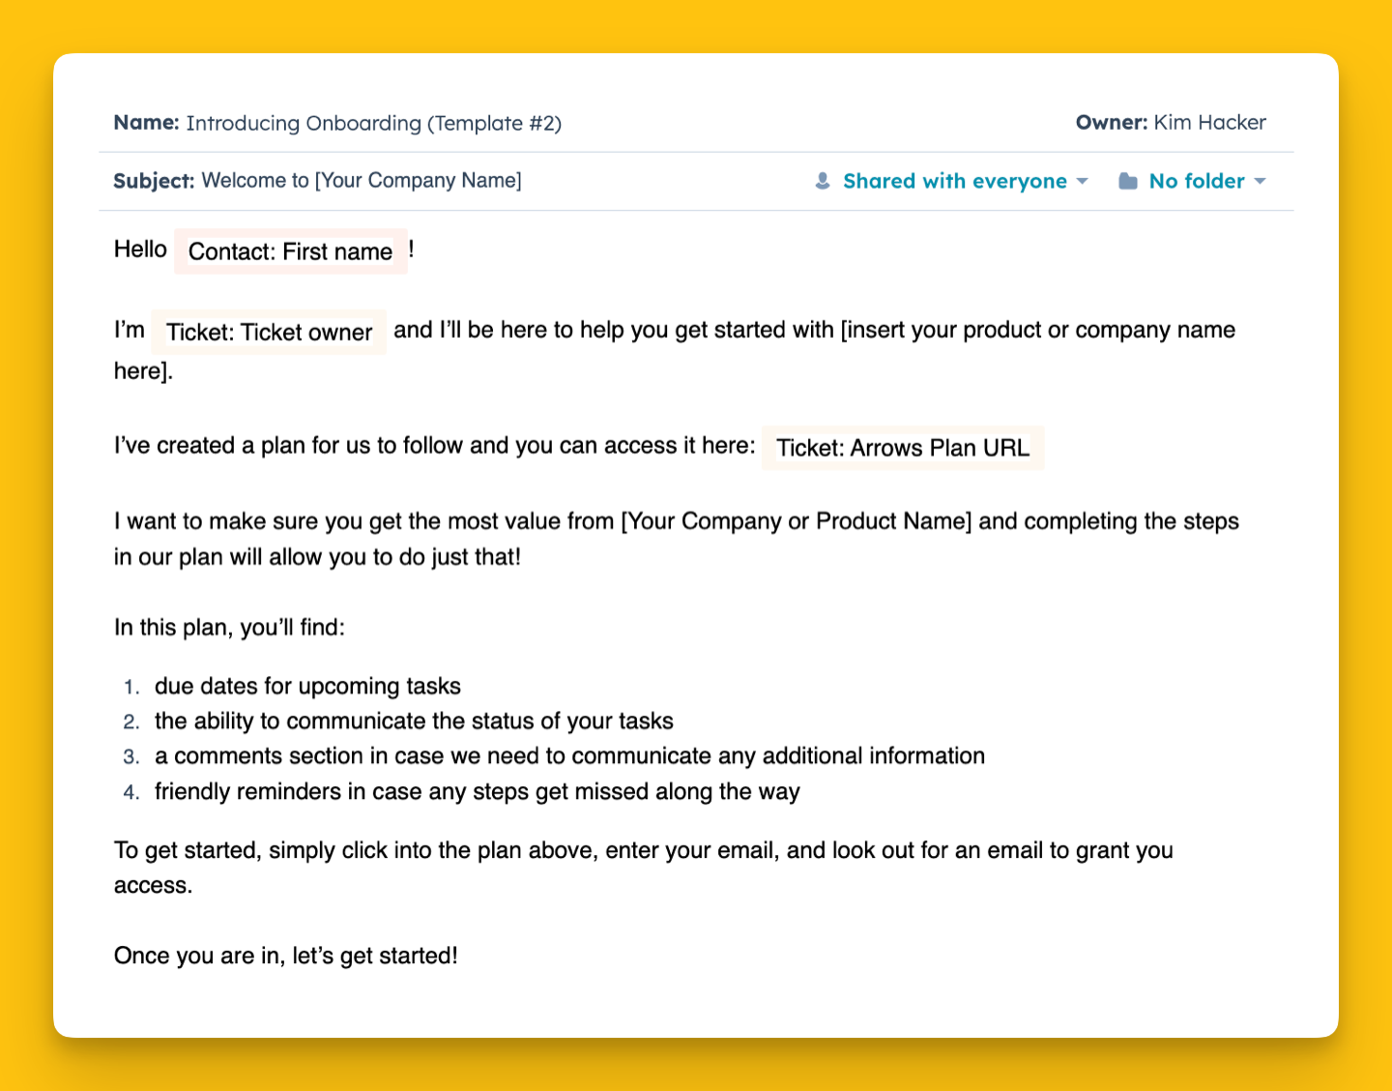Select the Contact: First name token
Screen dimensions: 1392x1091
[290, 251]
